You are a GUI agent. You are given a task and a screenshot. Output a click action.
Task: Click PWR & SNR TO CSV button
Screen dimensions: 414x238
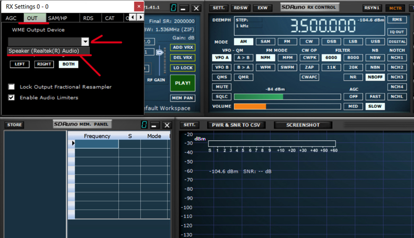pos(236,125)
